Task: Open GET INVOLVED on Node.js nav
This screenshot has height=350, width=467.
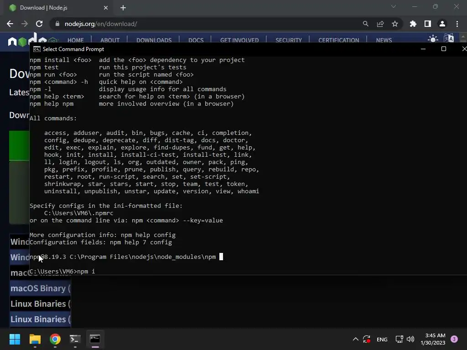Action: tap(239, 40)
